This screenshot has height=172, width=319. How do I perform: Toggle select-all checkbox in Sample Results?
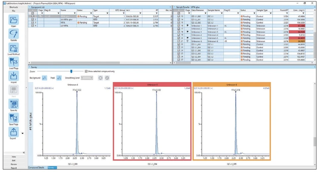[x=179, y=13]
